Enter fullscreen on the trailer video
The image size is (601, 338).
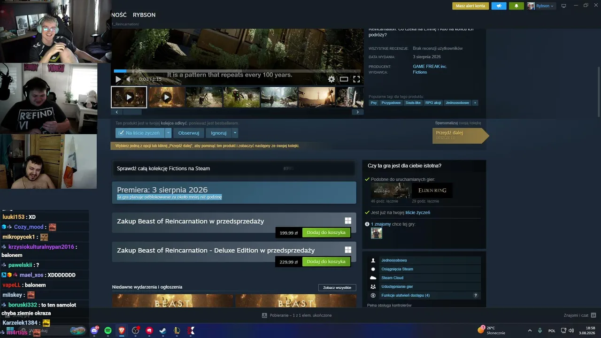[356, 79]
